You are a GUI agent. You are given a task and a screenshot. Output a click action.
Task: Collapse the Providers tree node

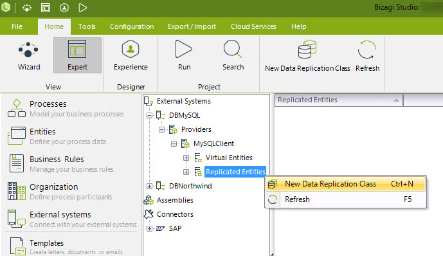click(x=161, y=129)
